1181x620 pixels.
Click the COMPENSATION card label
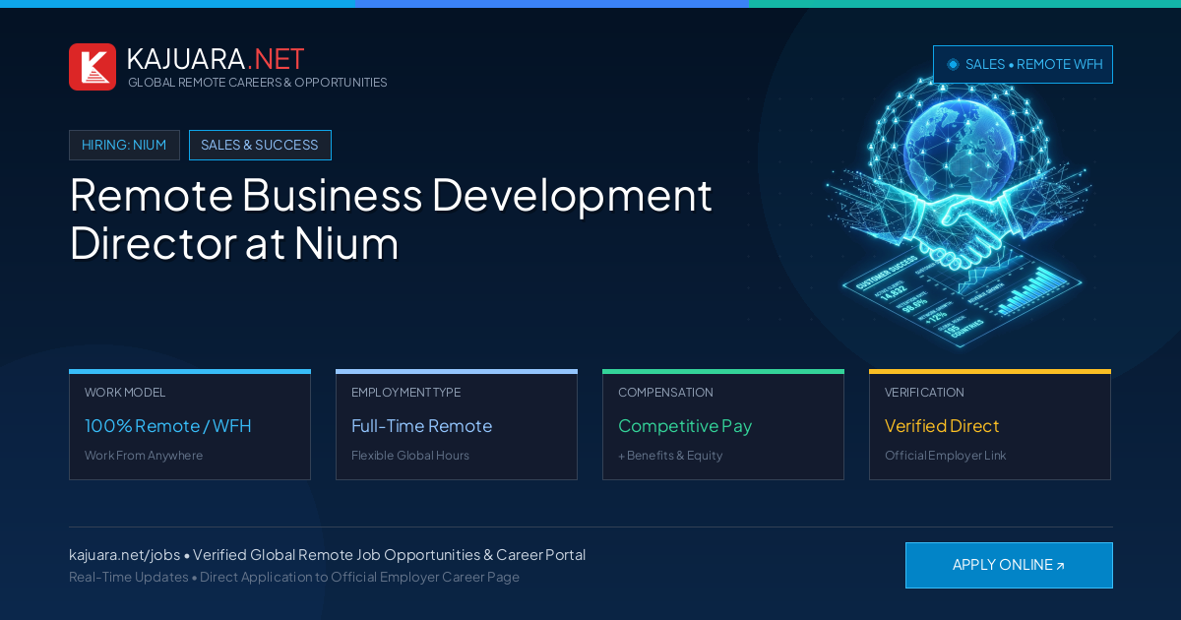click(x=665, y=393)
